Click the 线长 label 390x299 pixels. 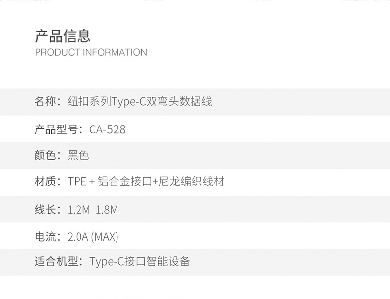pos(45,210)
